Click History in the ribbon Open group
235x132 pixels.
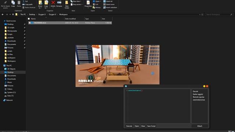(x=97, y=7)
